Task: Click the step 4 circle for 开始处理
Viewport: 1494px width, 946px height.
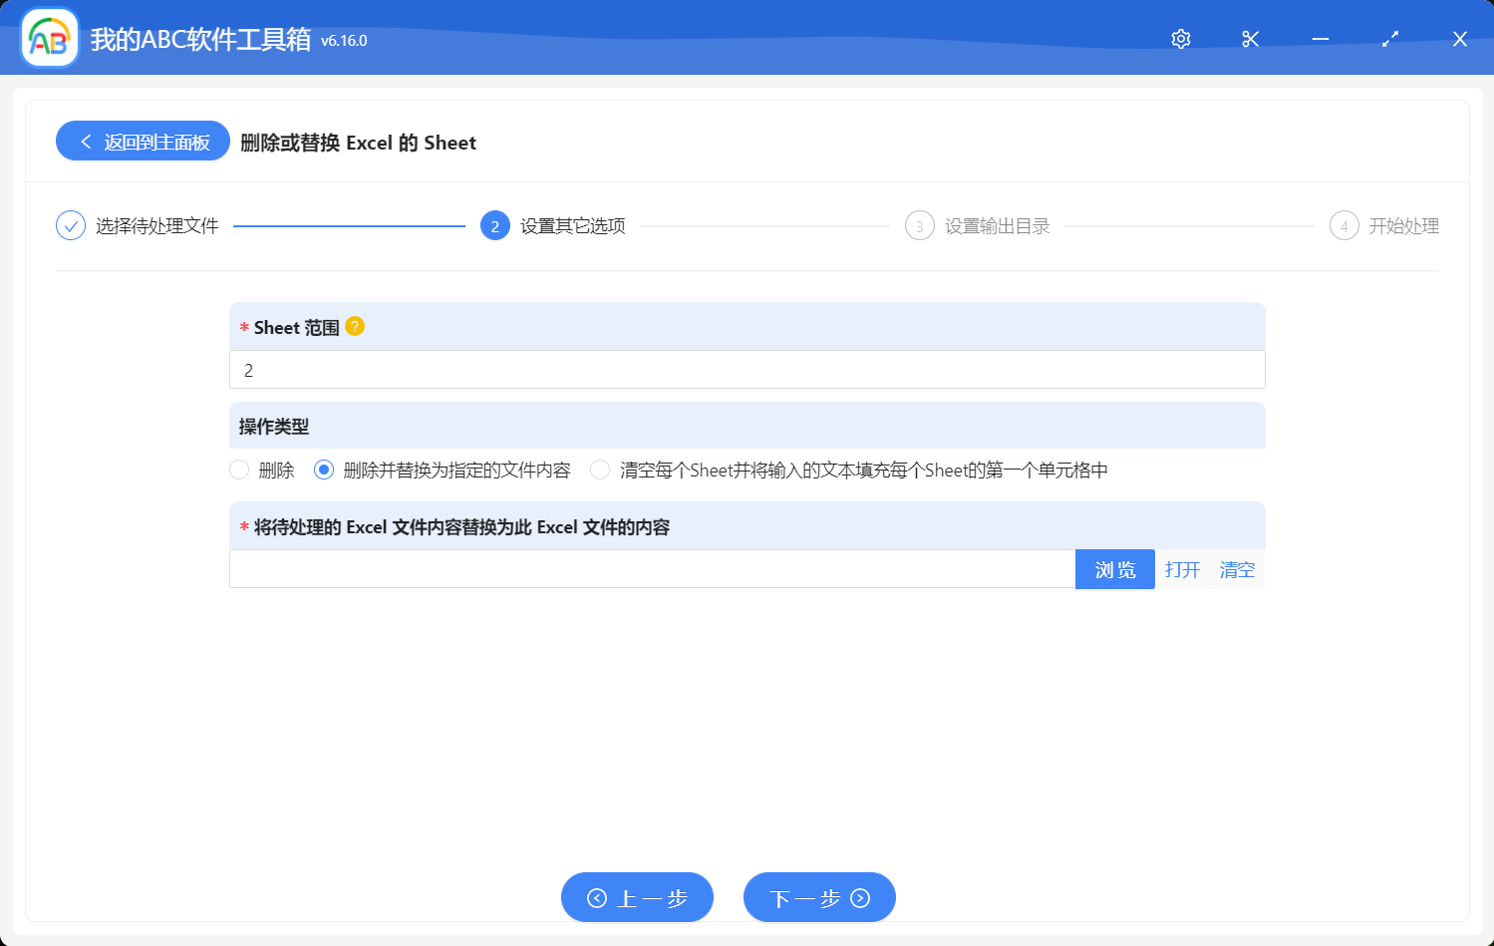Action: 1344,225
